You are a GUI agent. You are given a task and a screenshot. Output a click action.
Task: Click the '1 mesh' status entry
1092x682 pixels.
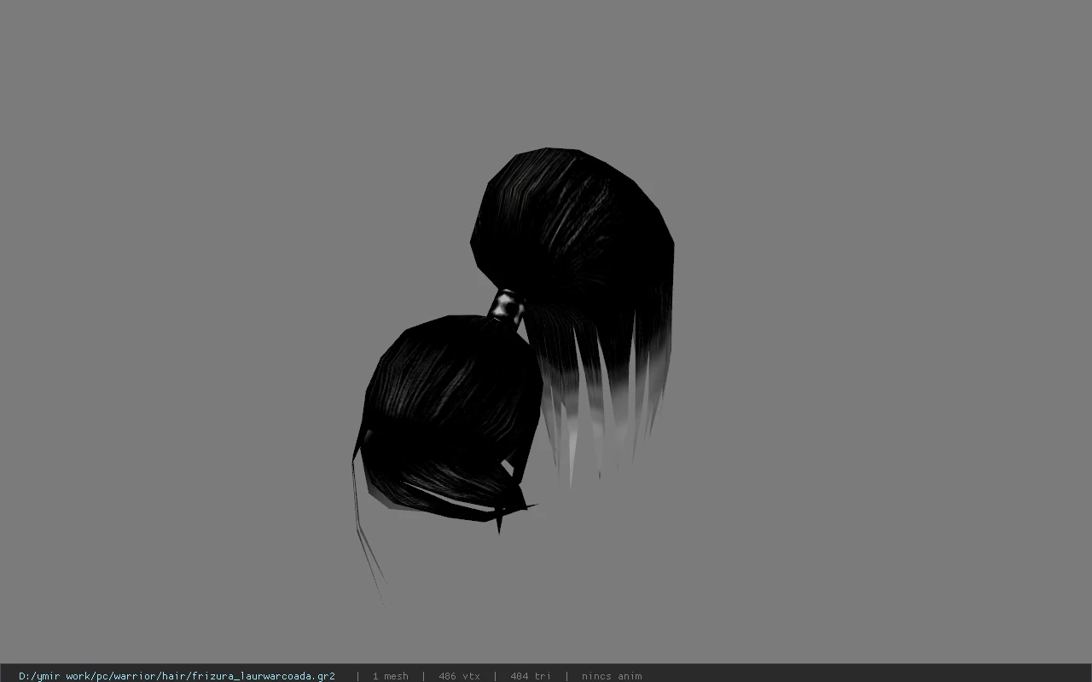(x=390, y=676)
